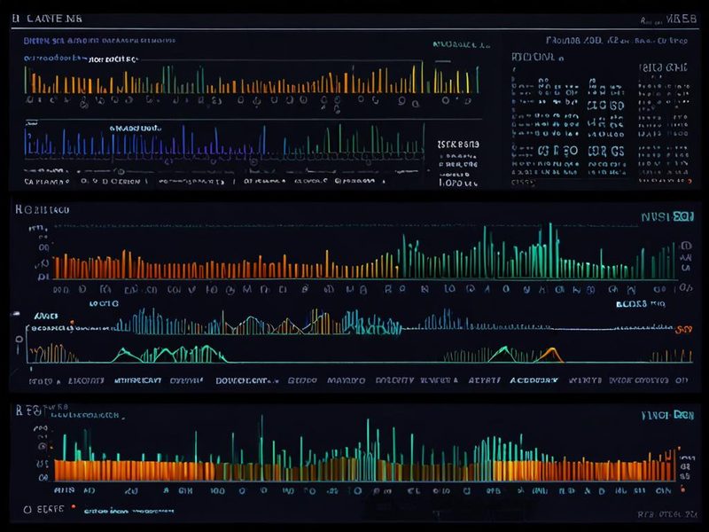Image resolution: width=709 pixels, height=532 pixels.
Task: Click orange value label ending the middle waveform
Action: (683, 329)
